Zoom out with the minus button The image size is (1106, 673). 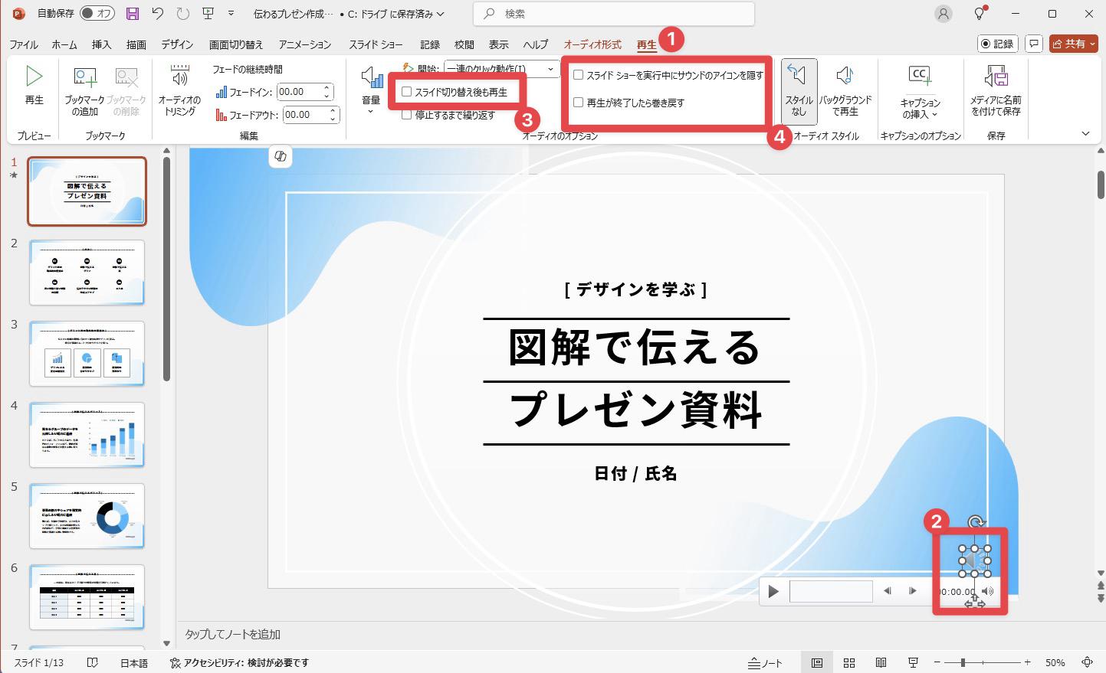point(937,662)
